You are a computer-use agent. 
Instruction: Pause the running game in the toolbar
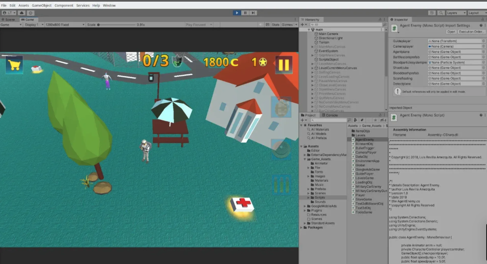245,13
